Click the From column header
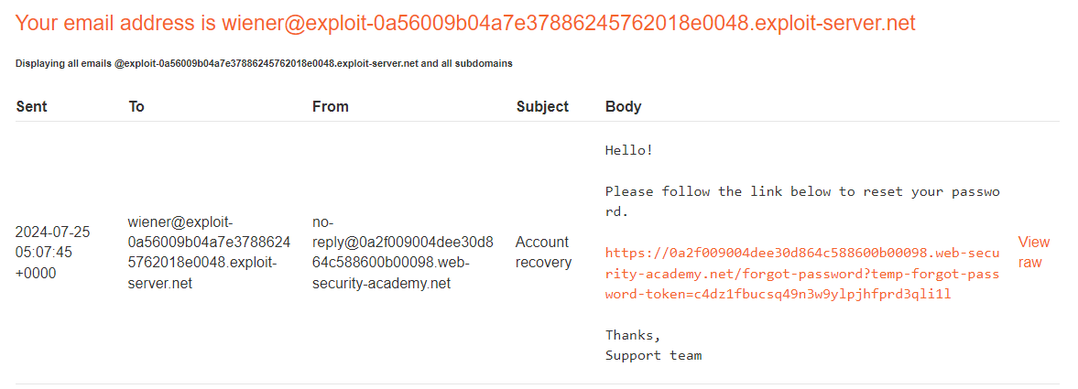1078x389 pixels. pos(330,106)
